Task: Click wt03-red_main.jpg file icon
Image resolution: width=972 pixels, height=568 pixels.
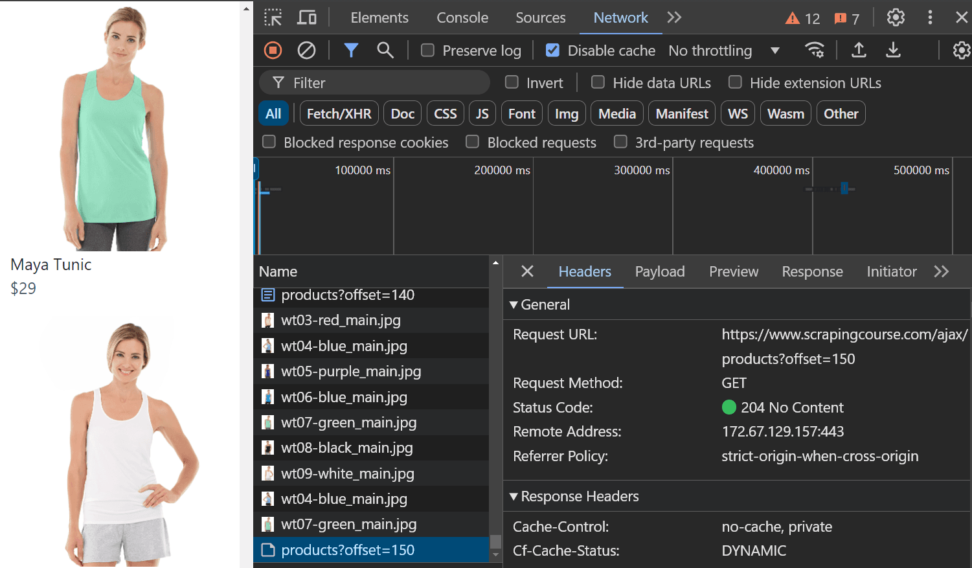Action: [x=267, y=321]
